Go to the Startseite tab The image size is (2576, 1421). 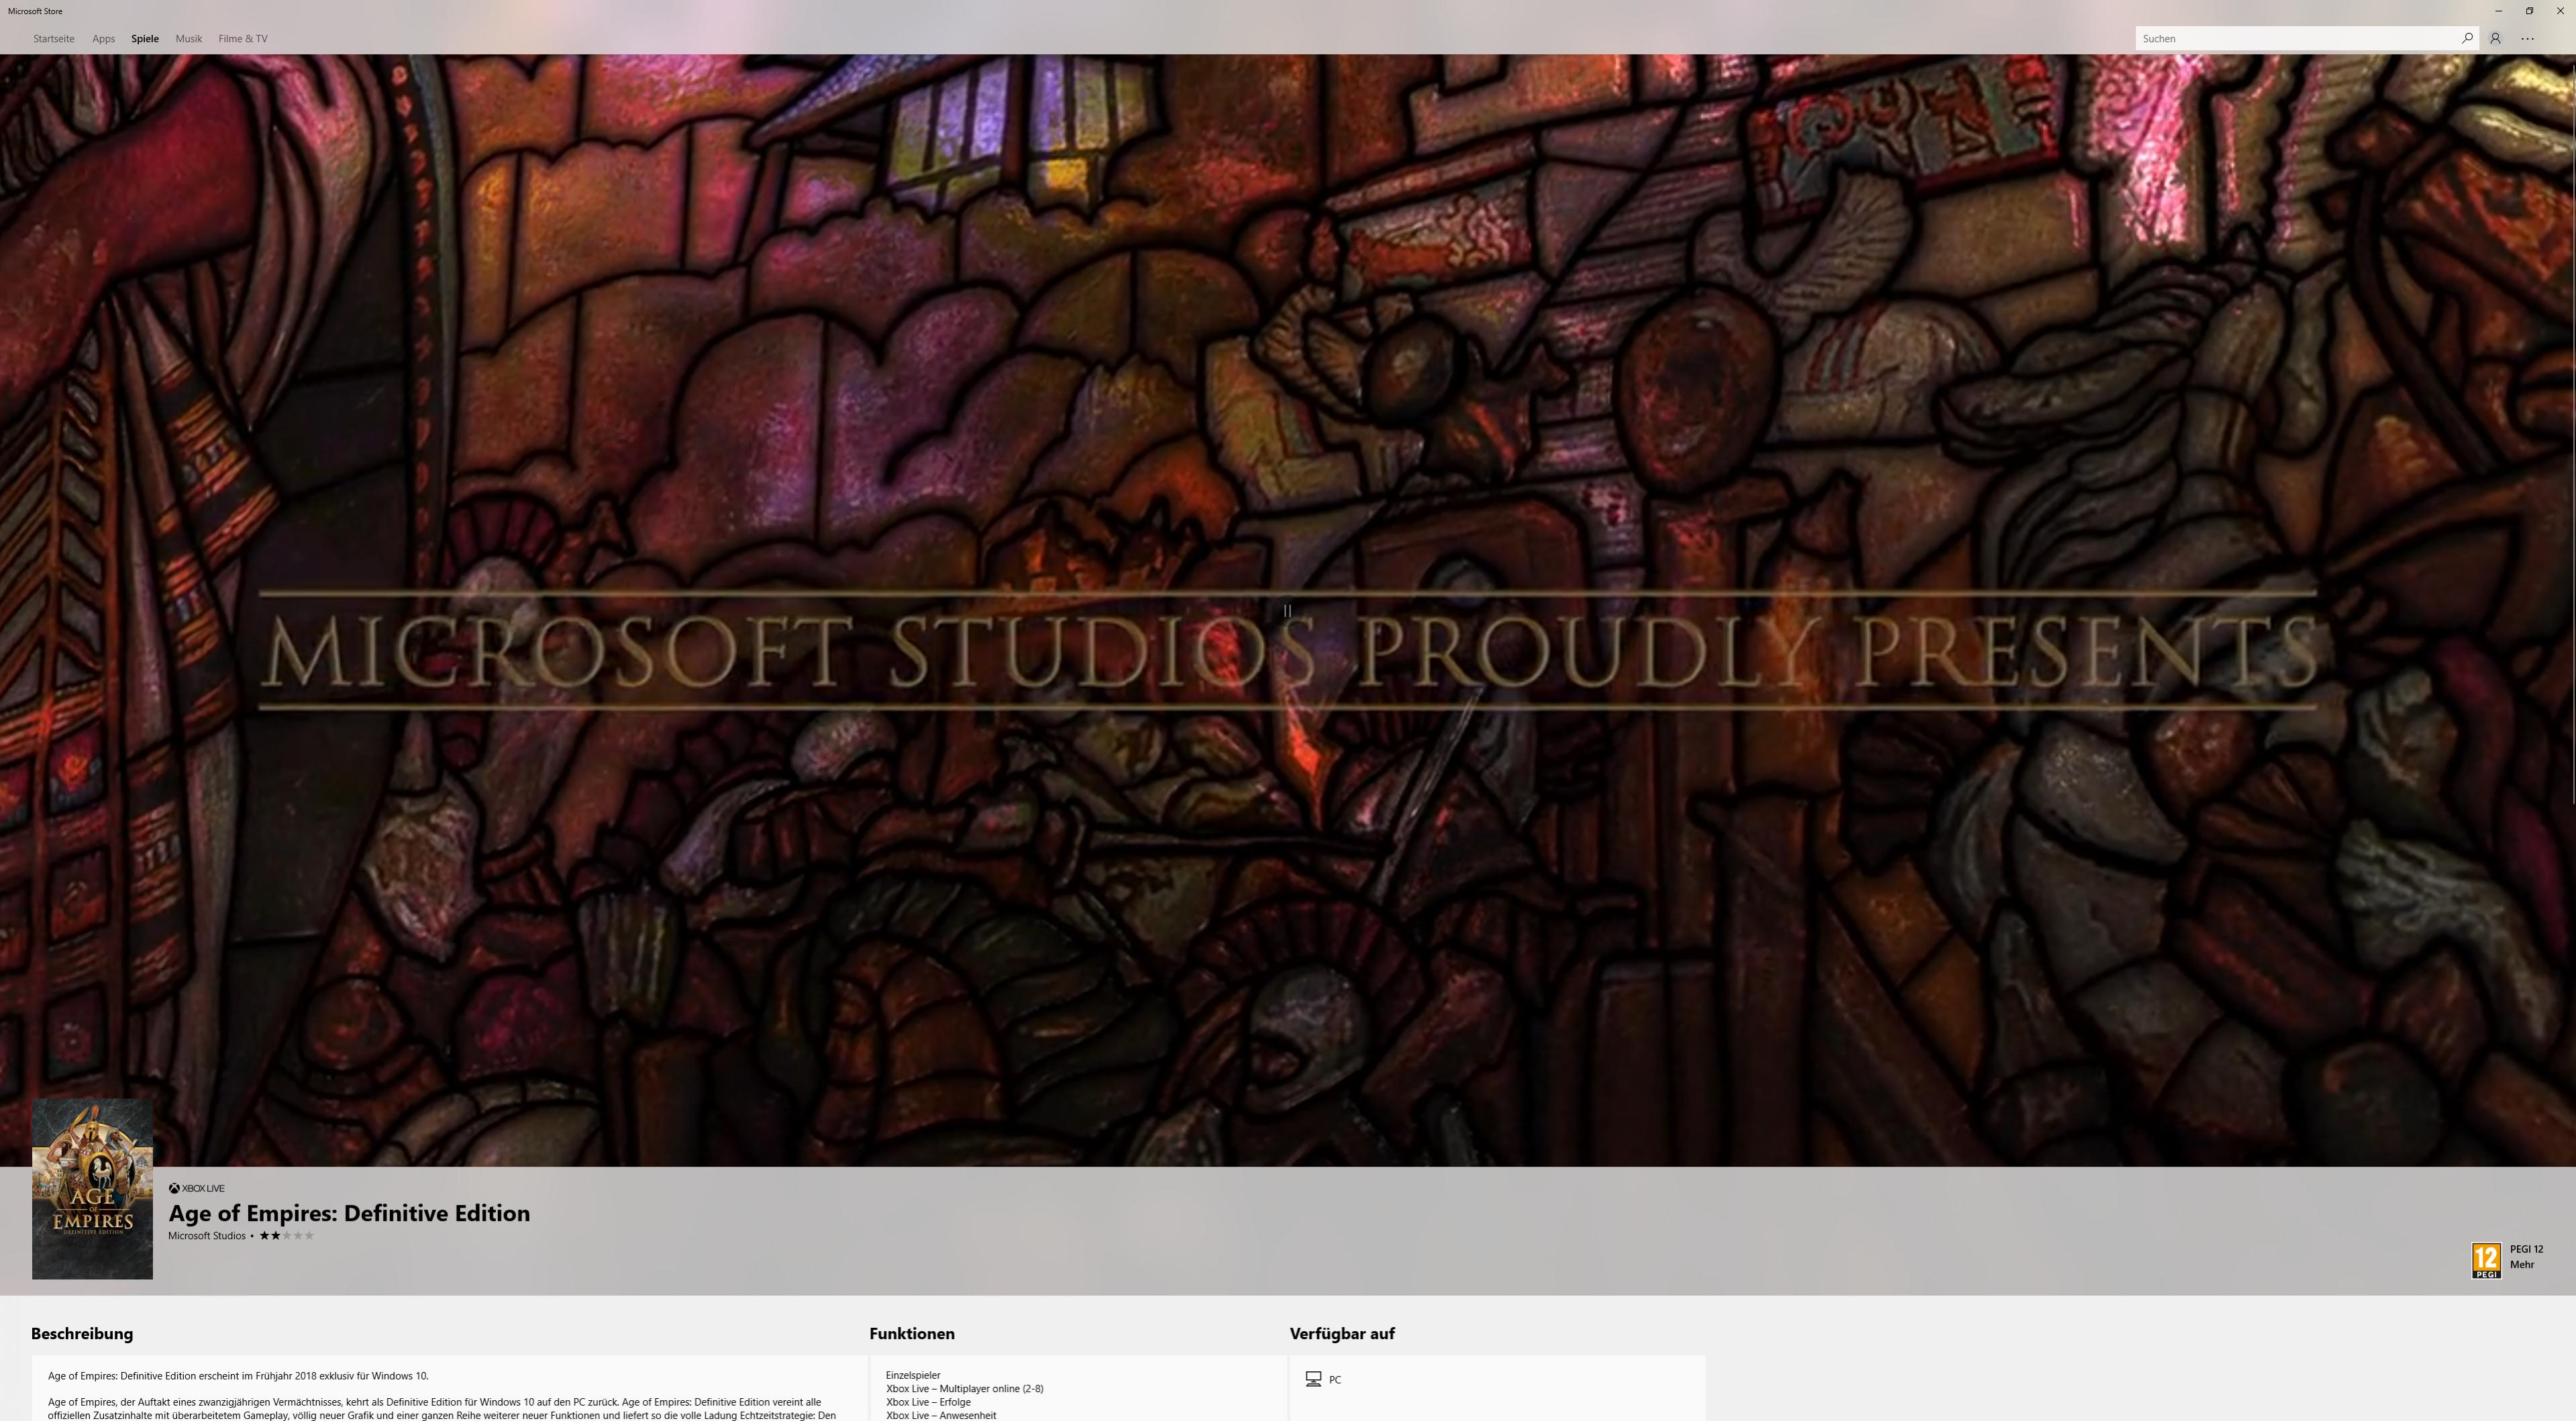click(x=53, y=38)
